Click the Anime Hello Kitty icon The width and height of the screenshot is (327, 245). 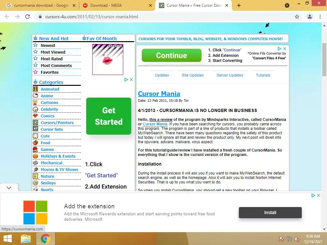coord(35,96)
